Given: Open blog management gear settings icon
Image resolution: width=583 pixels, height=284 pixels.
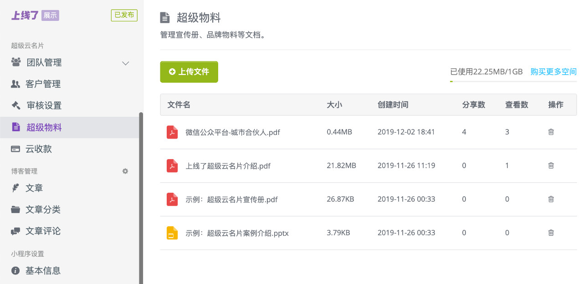Looking at the screenshot, I should (125, 171).
